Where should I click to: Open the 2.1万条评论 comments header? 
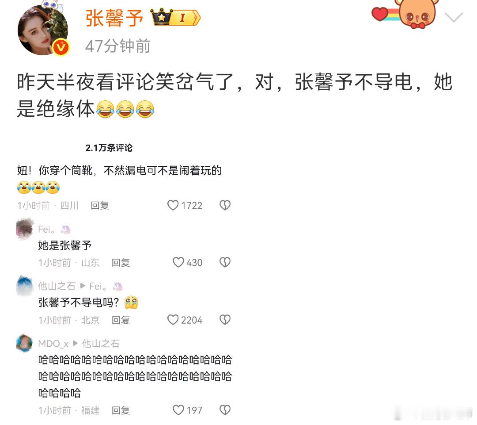click(x=109, y=148)
